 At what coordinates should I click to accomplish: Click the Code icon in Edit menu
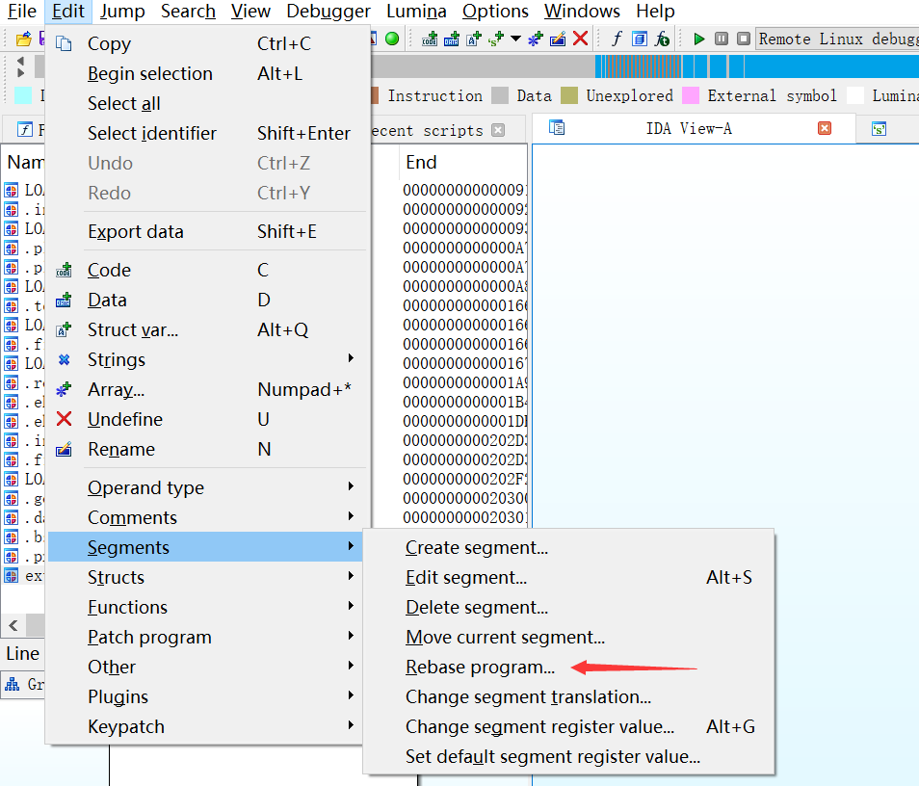(x=64, y=271)
